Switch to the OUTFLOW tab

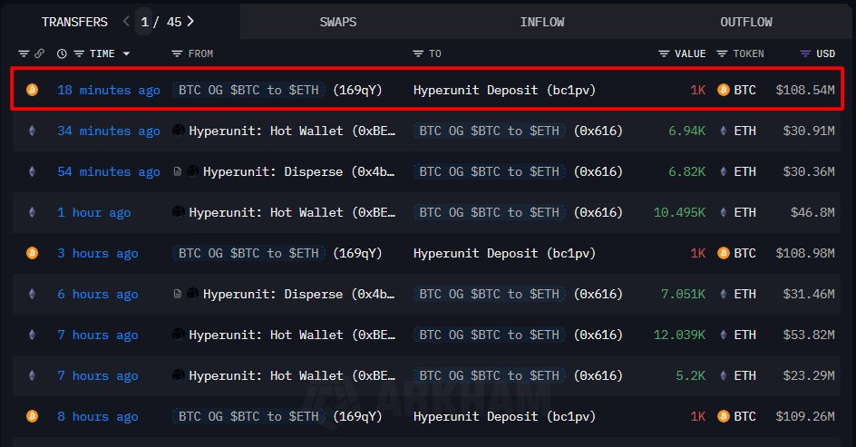point(745,22)
